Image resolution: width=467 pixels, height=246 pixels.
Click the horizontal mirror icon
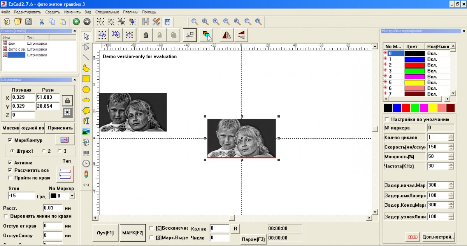[x=226, y=35]
